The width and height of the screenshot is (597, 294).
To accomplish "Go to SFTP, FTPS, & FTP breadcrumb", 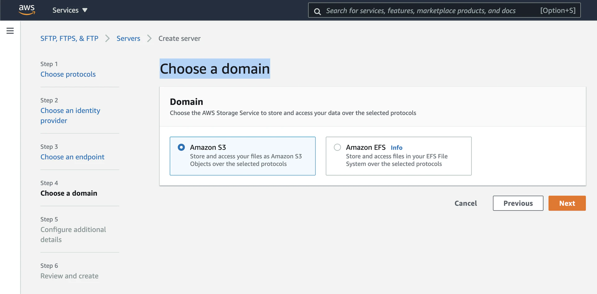I will pyautogui.click(x=69, y=38).
